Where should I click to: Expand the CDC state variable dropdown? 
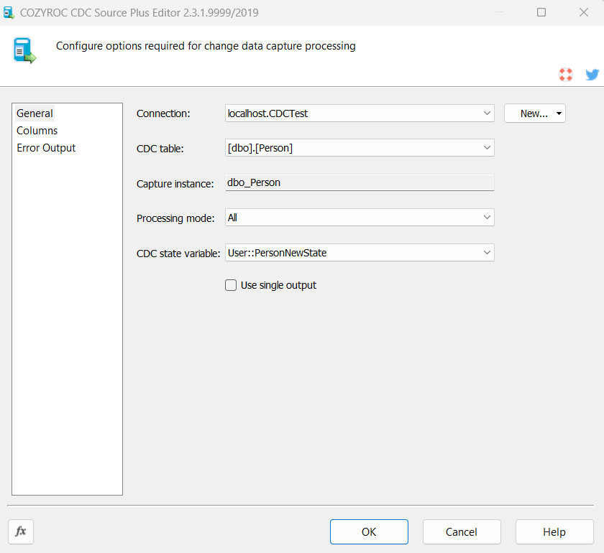pyautogui.click(x=487, y=253)
